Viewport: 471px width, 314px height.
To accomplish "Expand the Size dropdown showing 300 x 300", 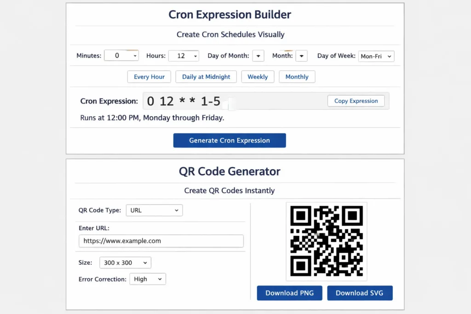I will [x=125, y=263].
